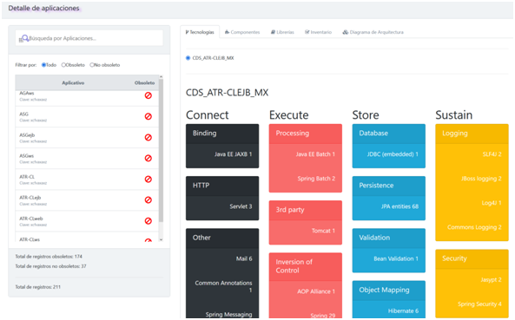Screen dimensions: 515x320
Task: Click the Librerías tab icon
Action: 273,32
